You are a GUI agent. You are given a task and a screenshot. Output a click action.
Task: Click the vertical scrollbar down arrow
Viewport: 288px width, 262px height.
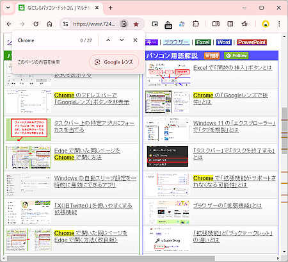click(284, 251)
